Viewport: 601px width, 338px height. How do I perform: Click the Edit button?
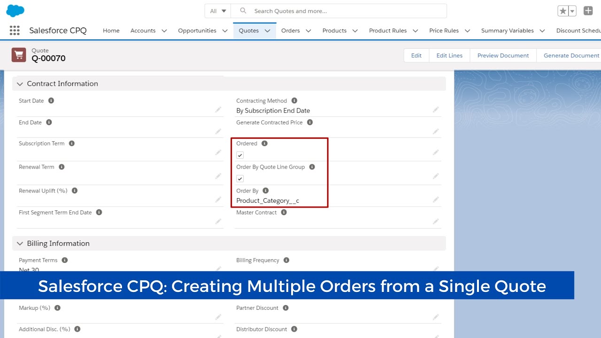coord(416,55)
